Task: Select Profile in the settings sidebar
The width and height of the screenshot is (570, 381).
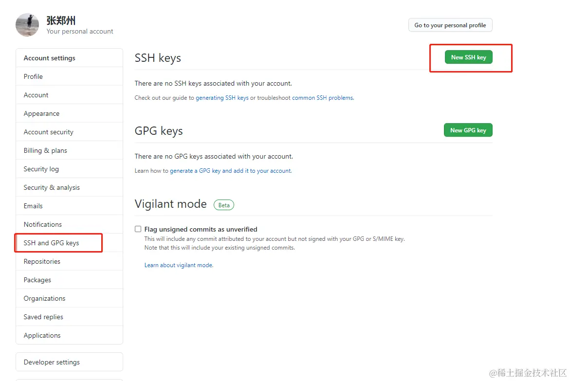Action: [x=33, y=76]
